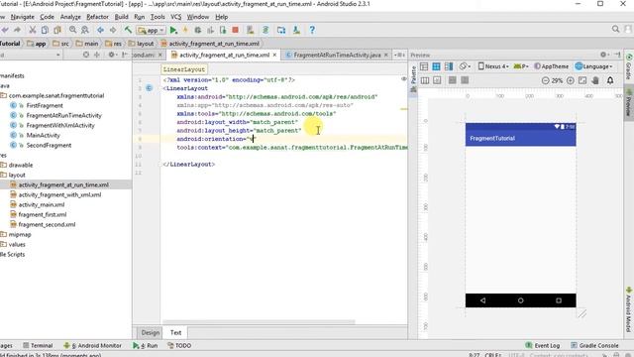Open MainActivity class in project tree
The height and width of the screenshot is (357, 634).
(43, 135)
